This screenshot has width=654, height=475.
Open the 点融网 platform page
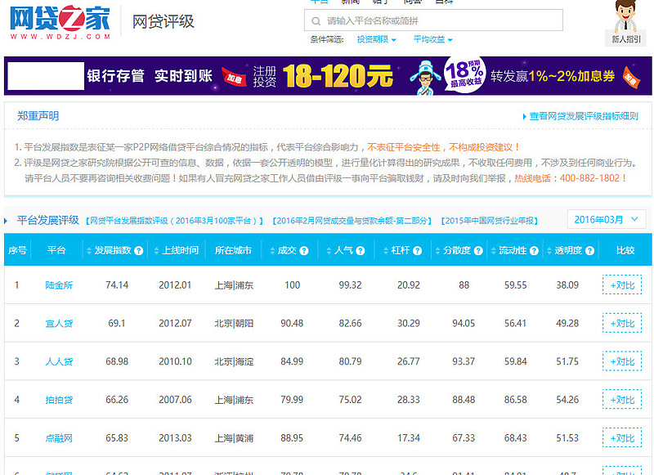pyautogui.click(x=59, y=438)
